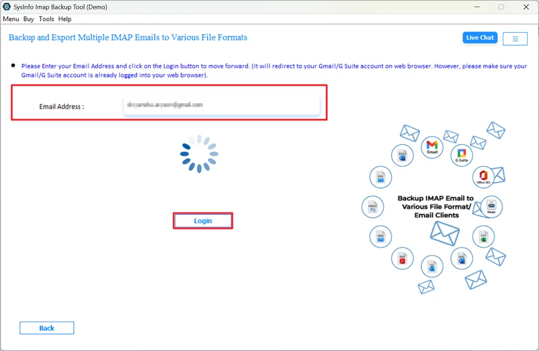The image size is (539, 351).
Task: Click the DOCX file icon
Action: tap(401, 154)
